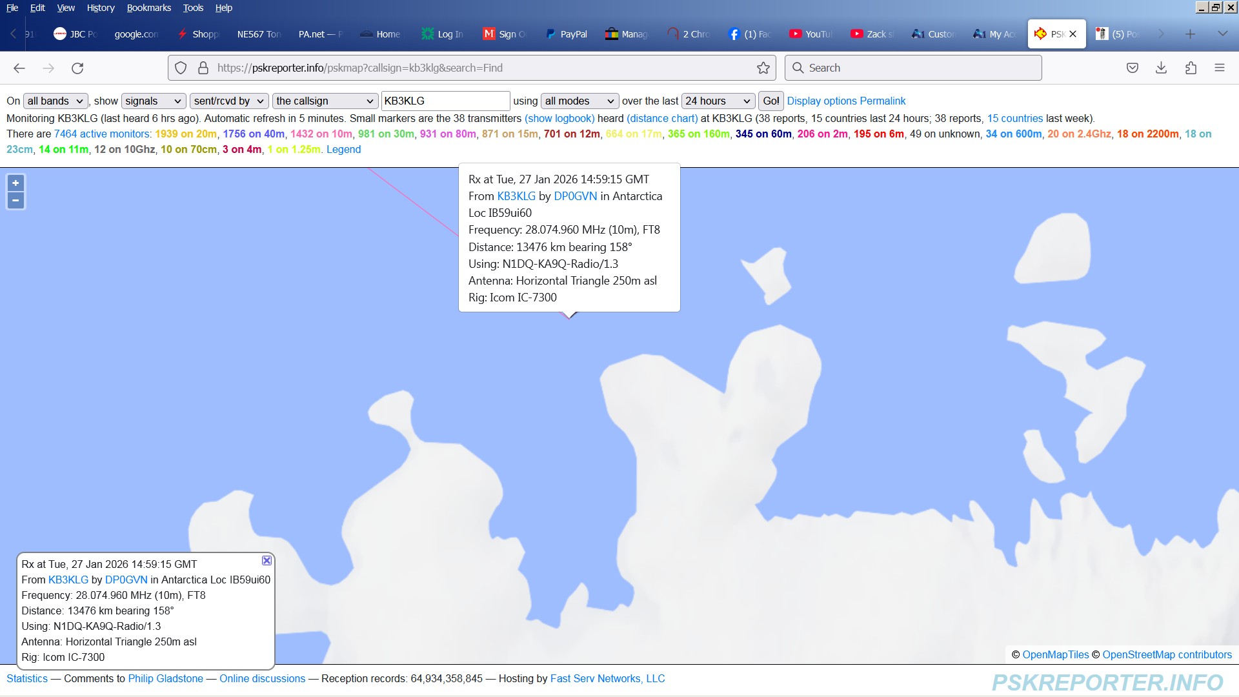Screen dimensions: 1239x697
Task: Open the History menu
Action: pos(100,8)
